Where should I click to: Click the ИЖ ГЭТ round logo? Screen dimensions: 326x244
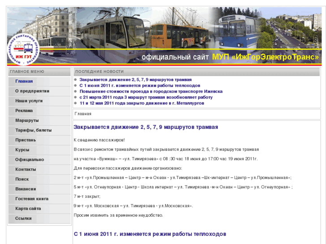[23, 49]
